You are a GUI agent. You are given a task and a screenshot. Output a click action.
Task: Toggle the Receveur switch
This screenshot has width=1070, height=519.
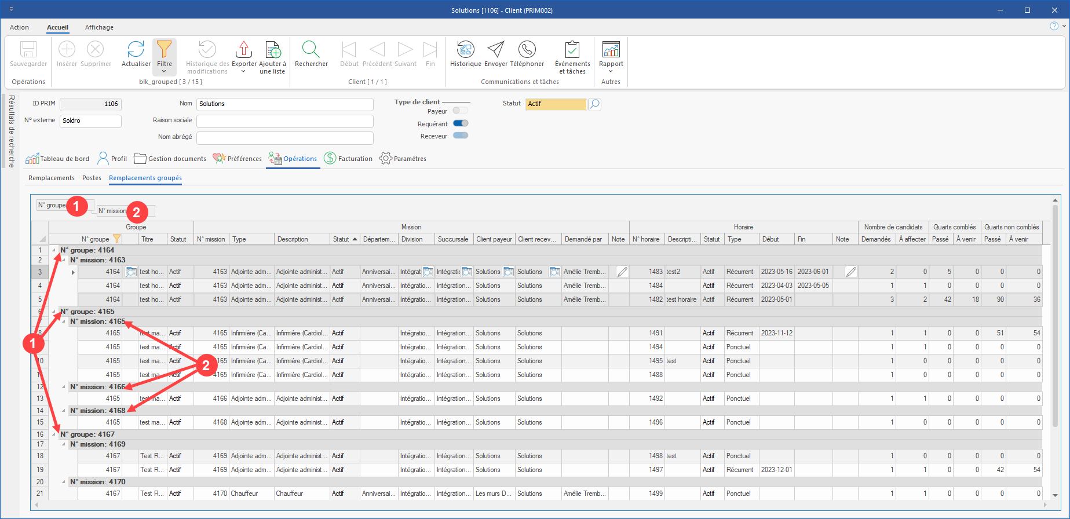[x=461, y=136]
